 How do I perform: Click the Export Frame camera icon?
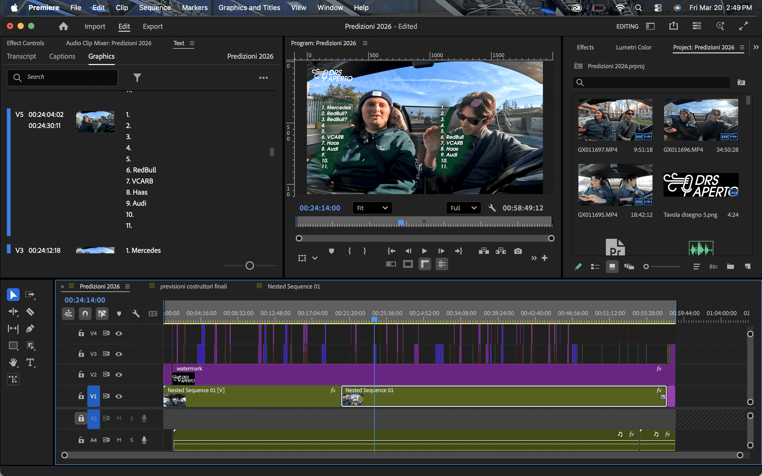point(518,251)
